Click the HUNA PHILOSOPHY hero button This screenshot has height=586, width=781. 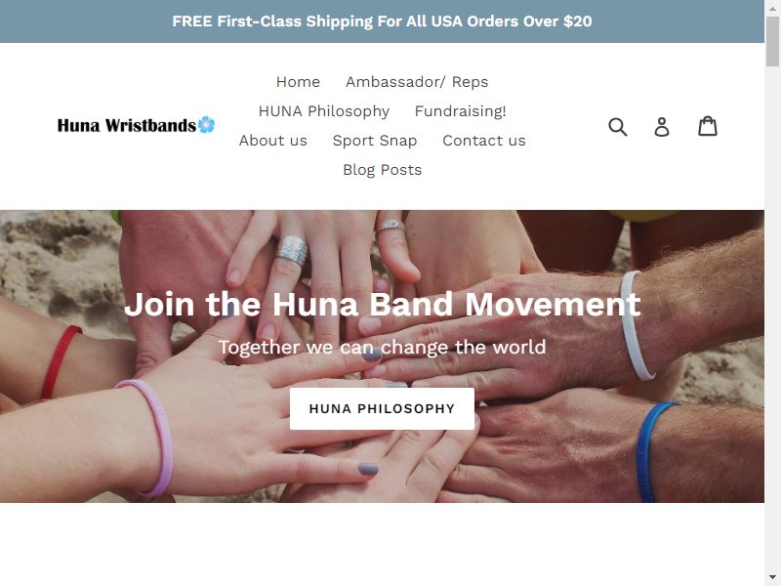click(x=382, y=408)
